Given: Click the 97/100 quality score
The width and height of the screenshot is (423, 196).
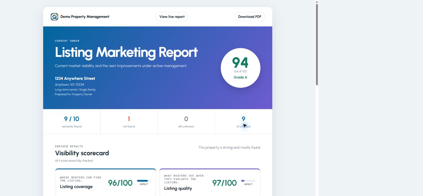Looking at the screenshot, I should click(224, 183).
